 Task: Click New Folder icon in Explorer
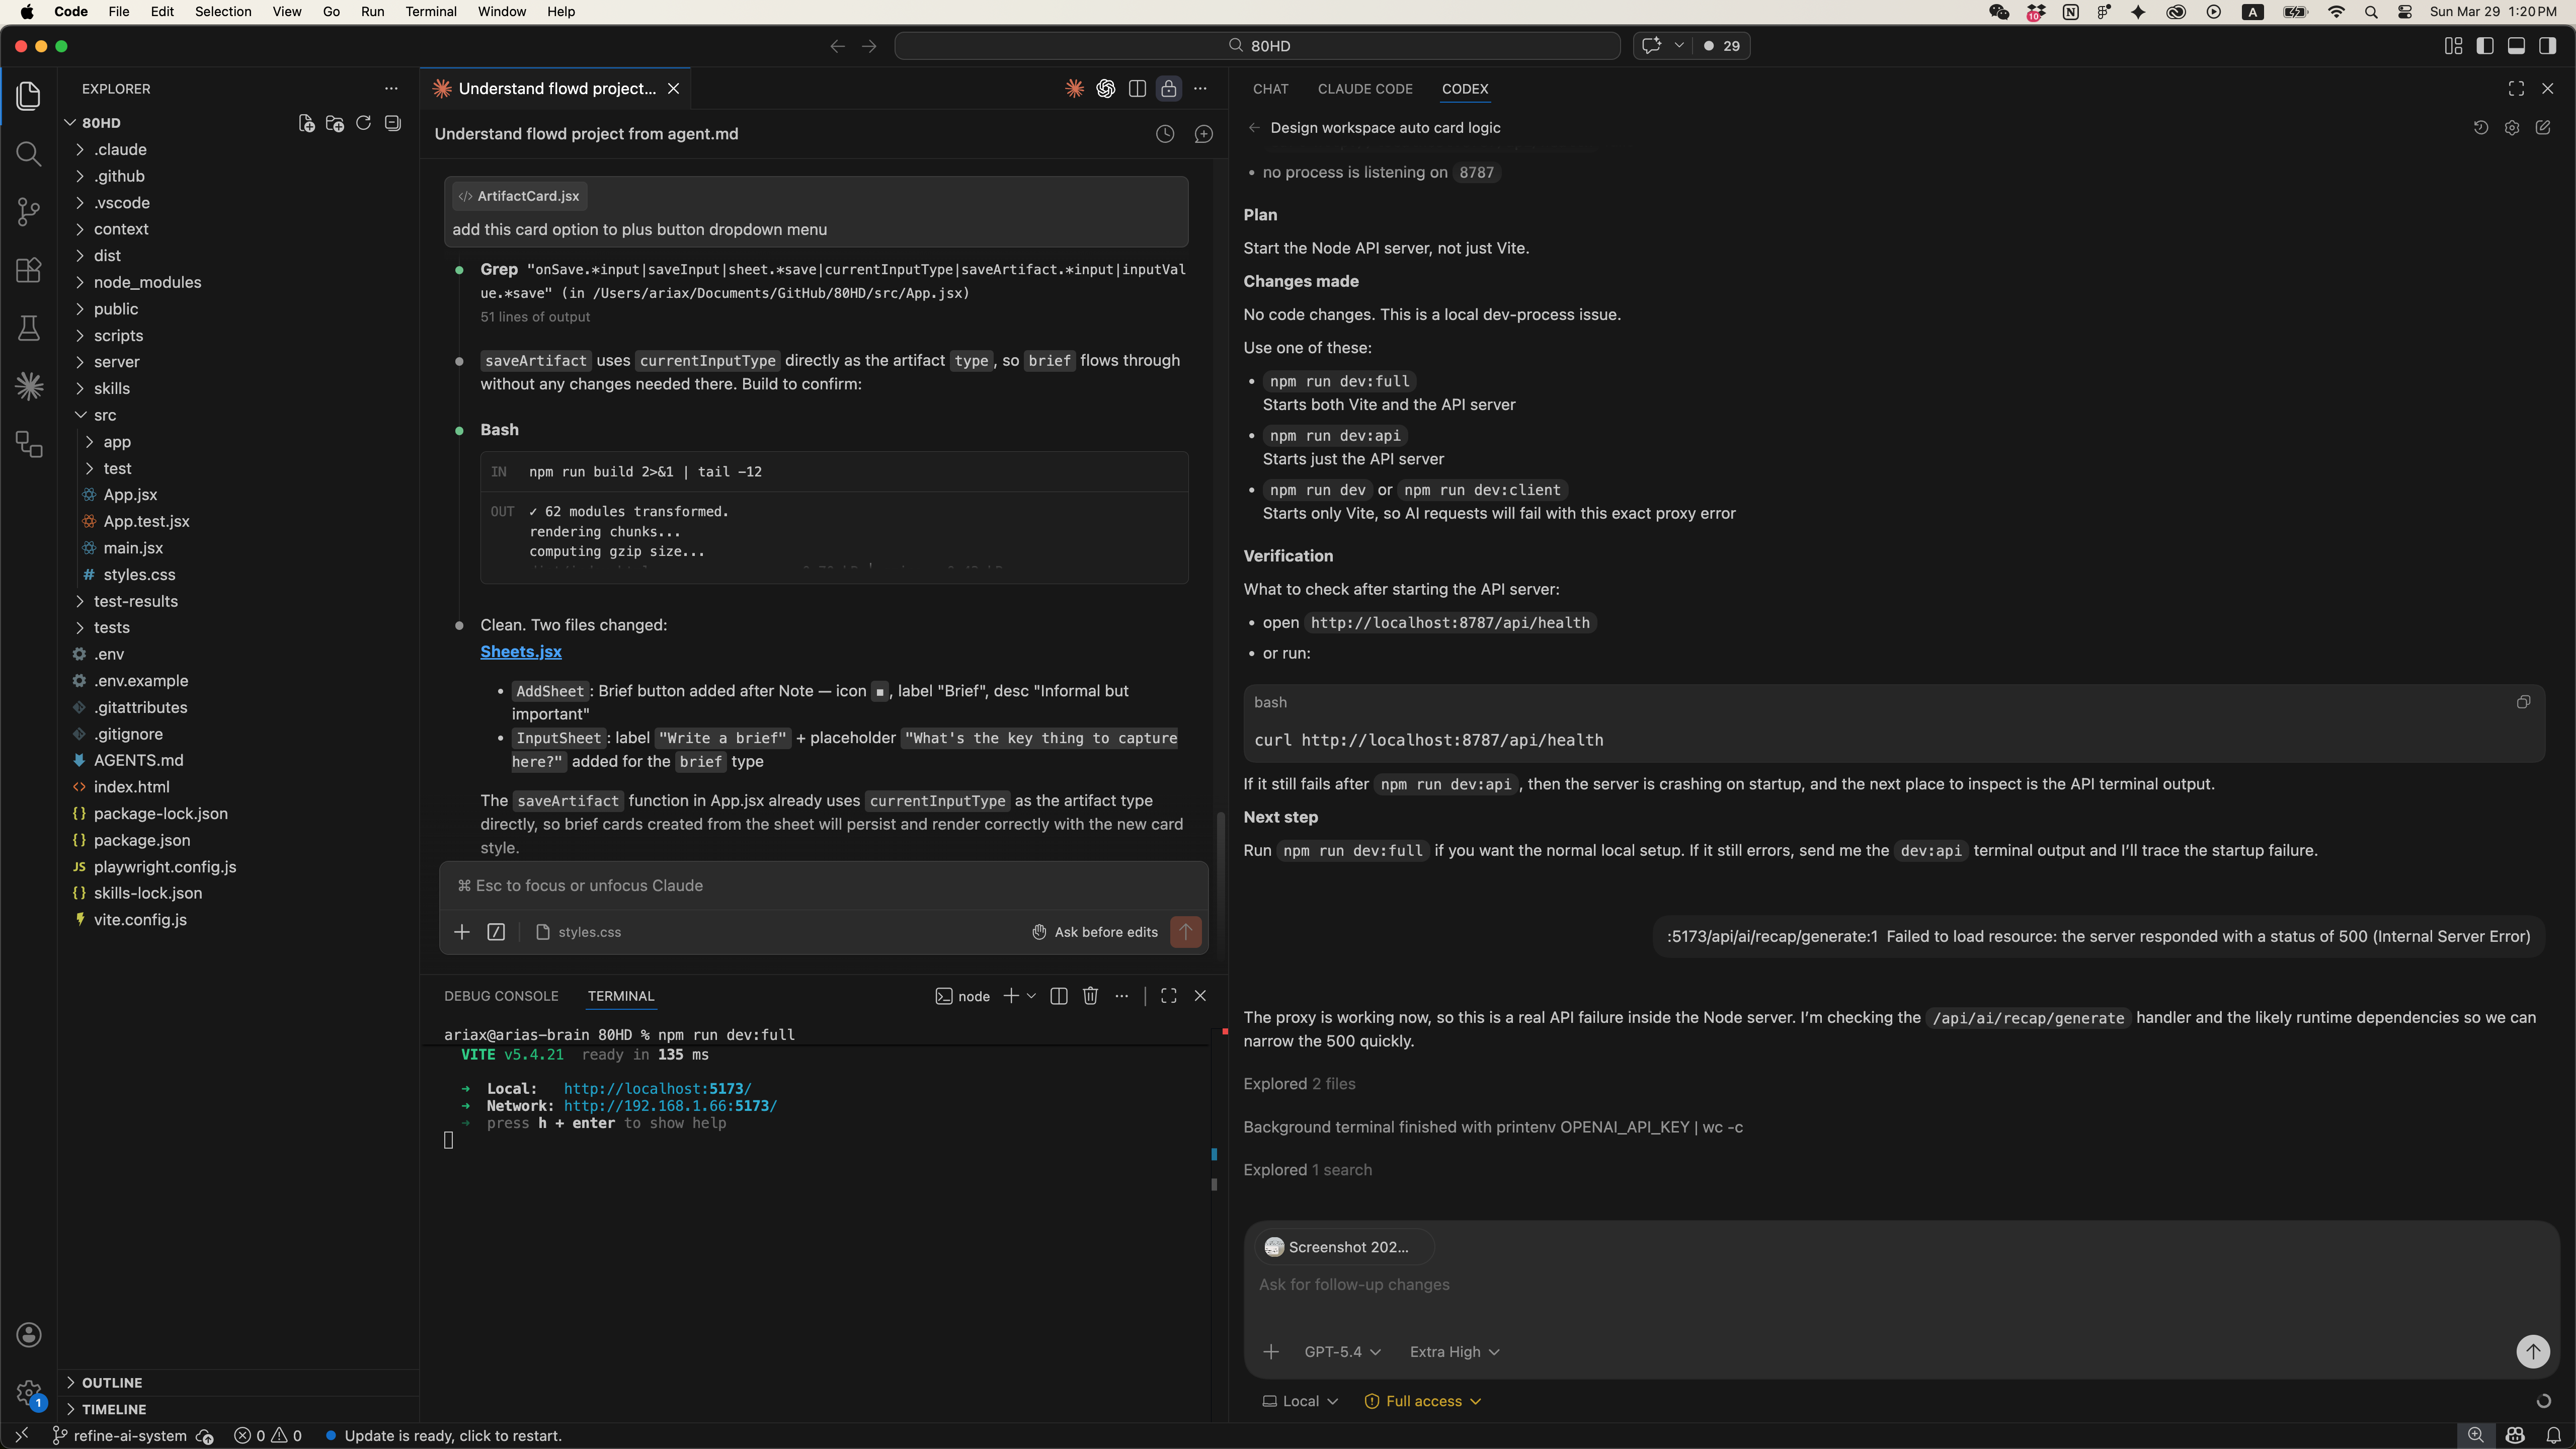coord(335,123)
